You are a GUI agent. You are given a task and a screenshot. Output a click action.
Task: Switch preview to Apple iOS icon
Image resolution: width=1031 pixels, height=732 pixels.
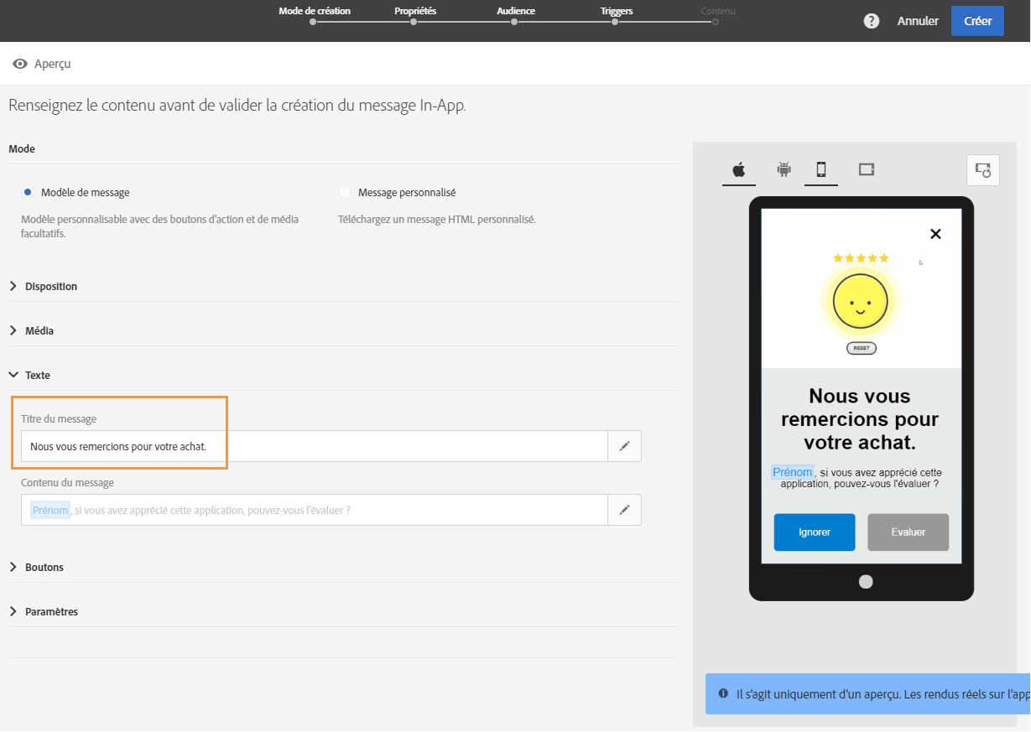click(739, 169)
